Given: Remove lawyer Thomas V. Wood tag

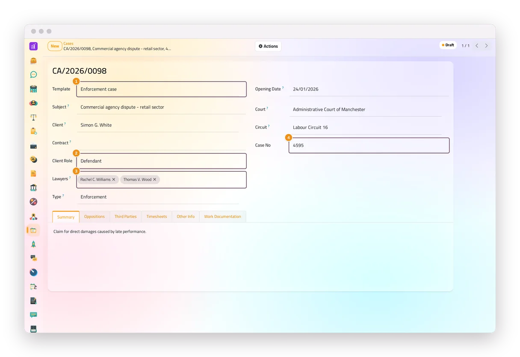Looking at the screenshot, I should click(155, 179).
